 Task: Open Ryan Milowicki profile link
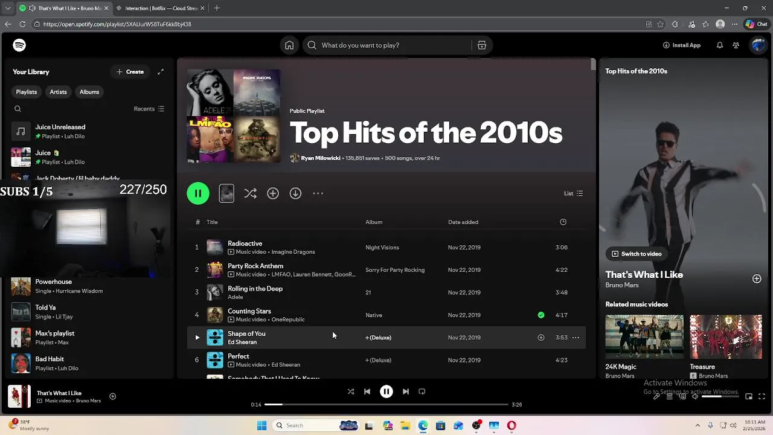[x=321, y=158]
